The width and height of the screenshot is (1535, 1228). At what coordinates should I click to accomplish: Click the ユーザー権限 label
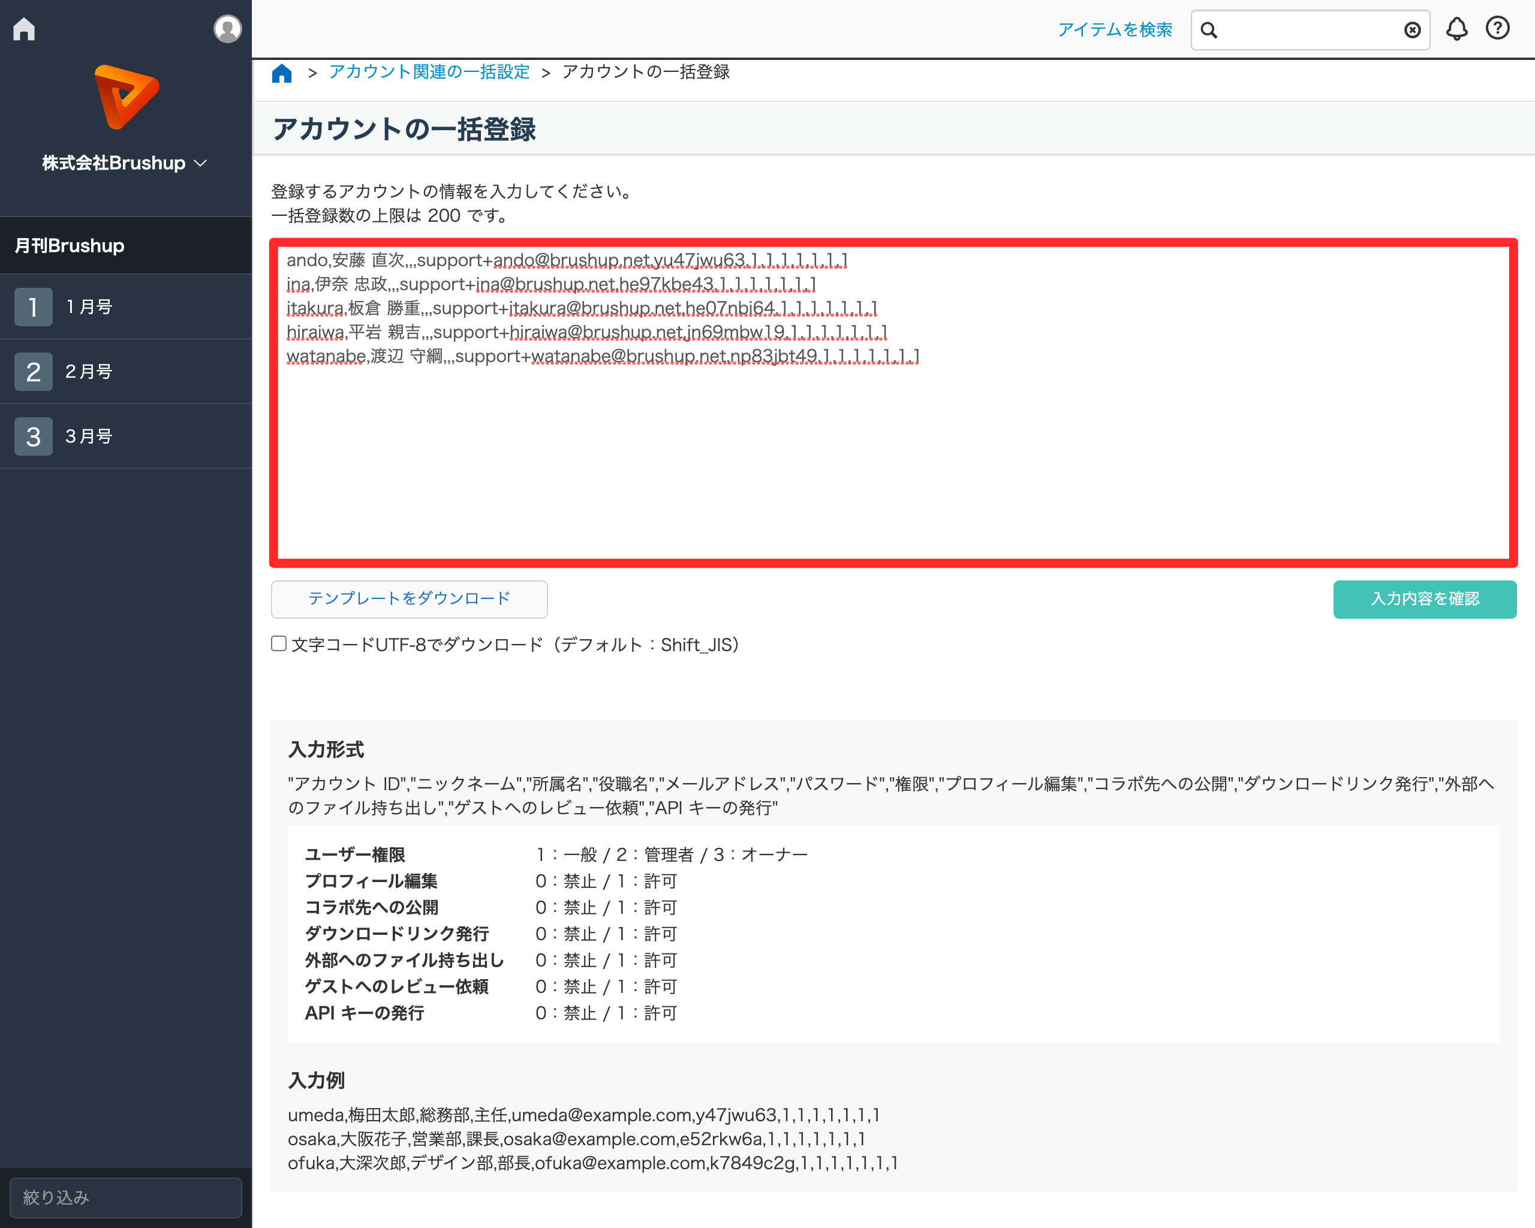(356, 854)
